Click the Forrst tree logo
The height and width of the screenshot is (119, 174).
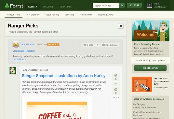(7, 5)
